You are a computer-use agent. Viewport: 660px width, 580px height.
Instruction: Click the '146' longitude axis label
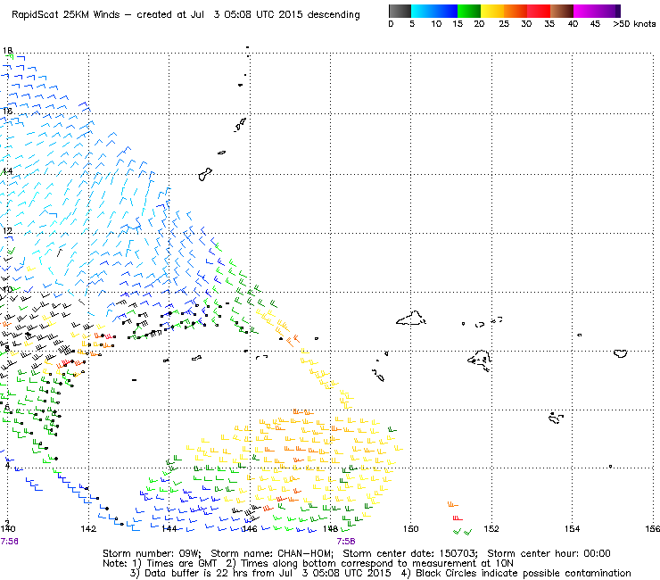[250, 528]
